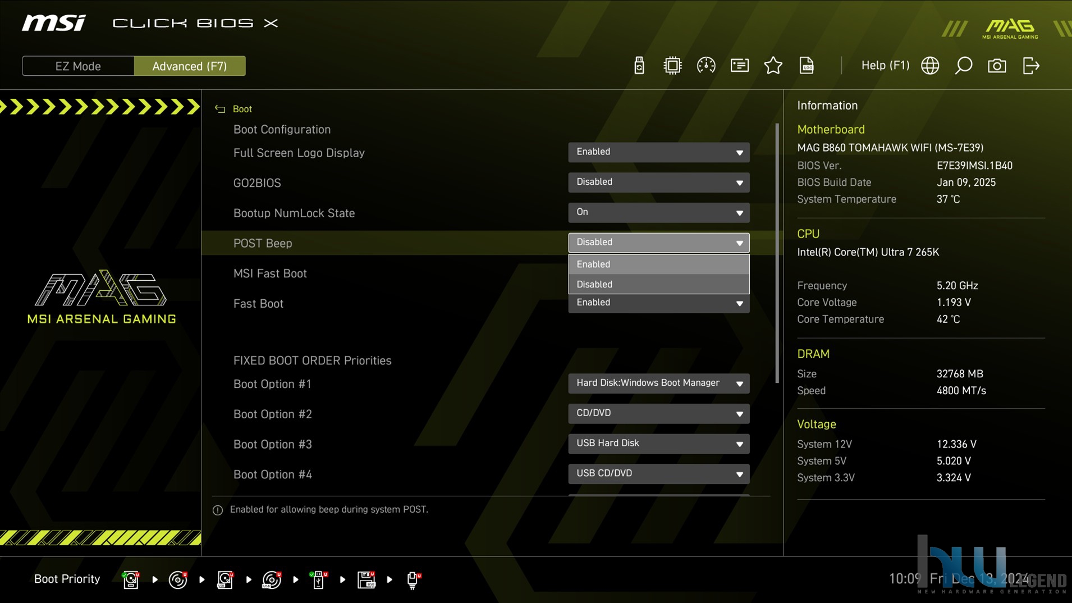The width and height of the screenshot is (1072, 603).
Task: Click the info icon beside help description
Action: [218, 510]
